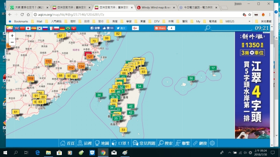Click the search magnifier icon near the clock

point(207,28)
